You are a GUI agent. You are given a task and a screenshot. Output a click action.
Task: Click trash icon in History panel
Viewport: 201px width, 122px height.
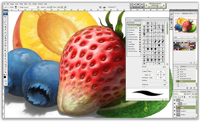tap(194, 88)
